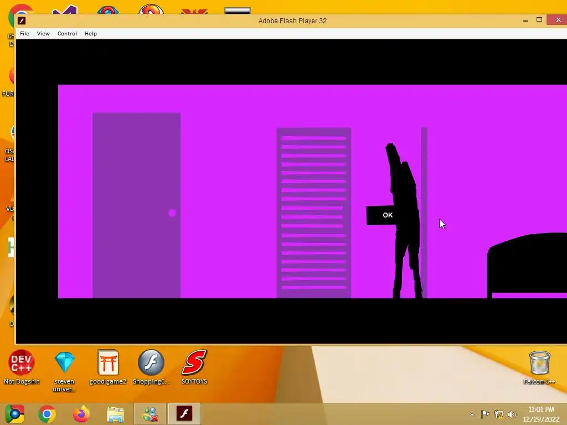Click the Flash Player taskbar button
The height and width of the screenshot is (425, 567).
184,414
